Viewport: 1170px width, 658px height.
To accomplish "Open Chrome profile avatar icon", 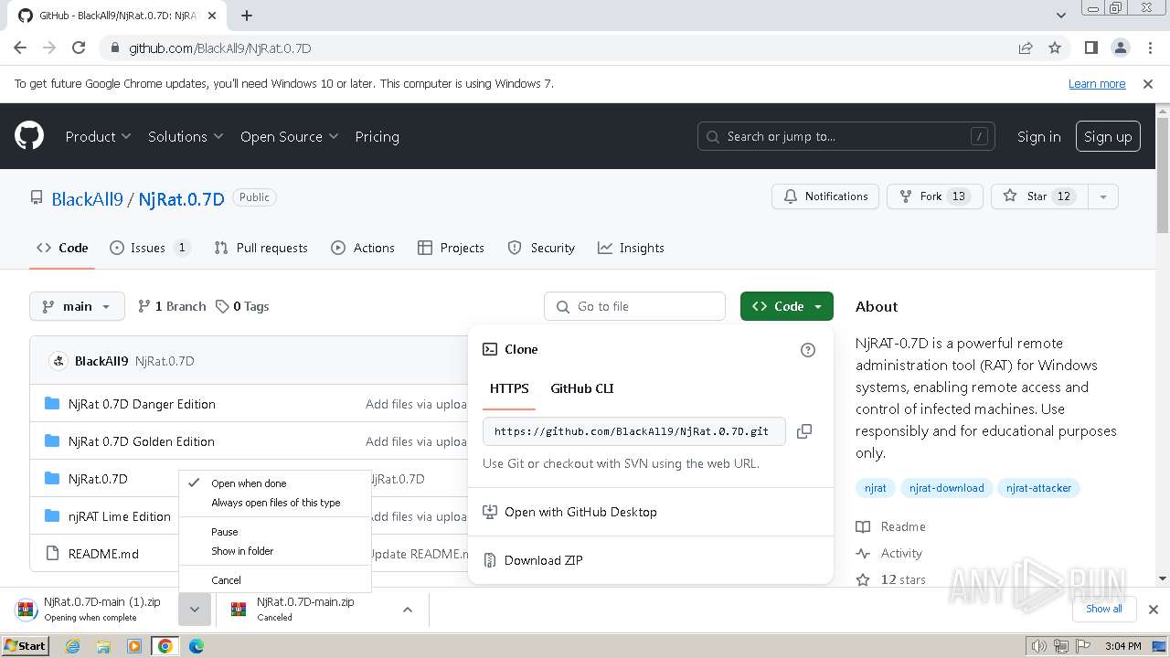I will pos(1121,48).
